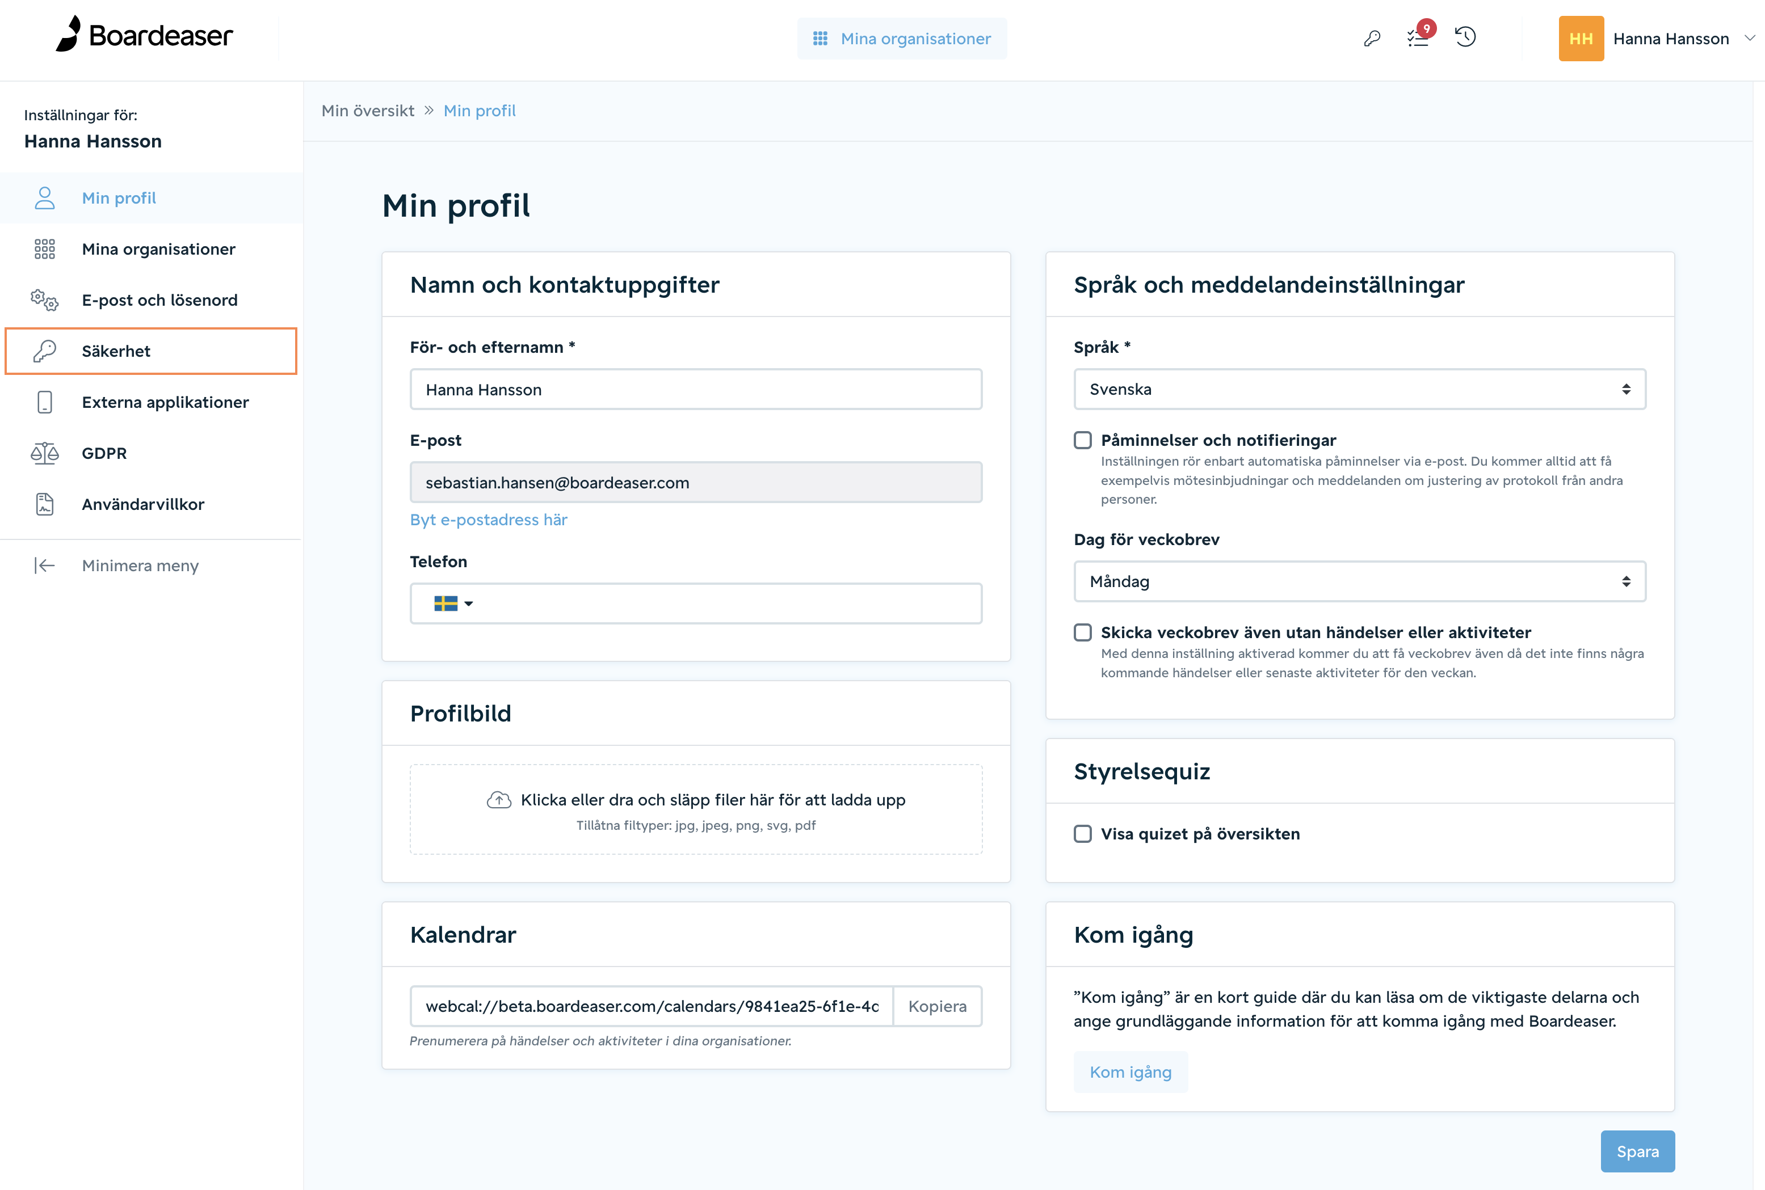Tick Skicka veckobrev även utan händelser checkbox
Screen dimensions: 1765x1190
click(1082, 632)
